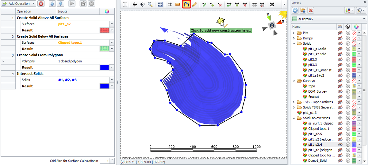This screenshot has width=368, height=165.
Task: Collapse the Surveys folder
Action: (x=294, y=81)
